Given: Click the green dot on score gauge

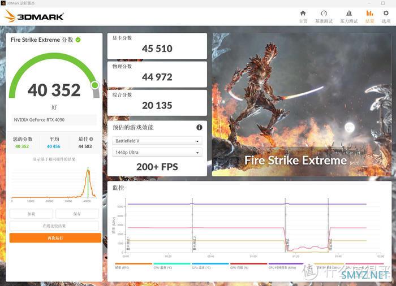Looking at the screenshot, I should [95, 85].
